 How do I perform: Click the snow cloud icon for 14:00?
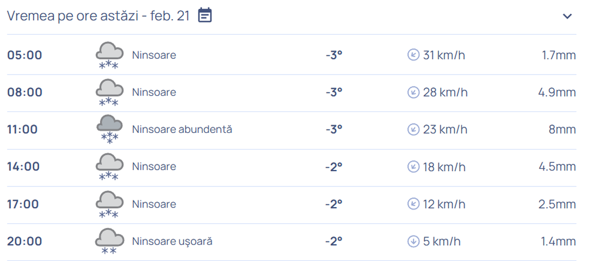(109, 168)
